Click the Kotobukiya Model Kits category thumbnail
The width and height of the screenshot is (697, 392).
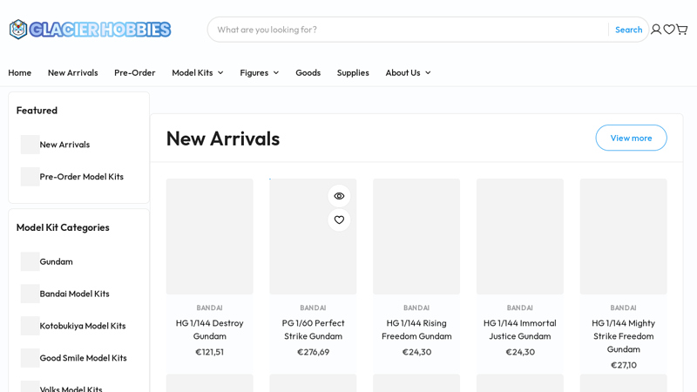30,325
